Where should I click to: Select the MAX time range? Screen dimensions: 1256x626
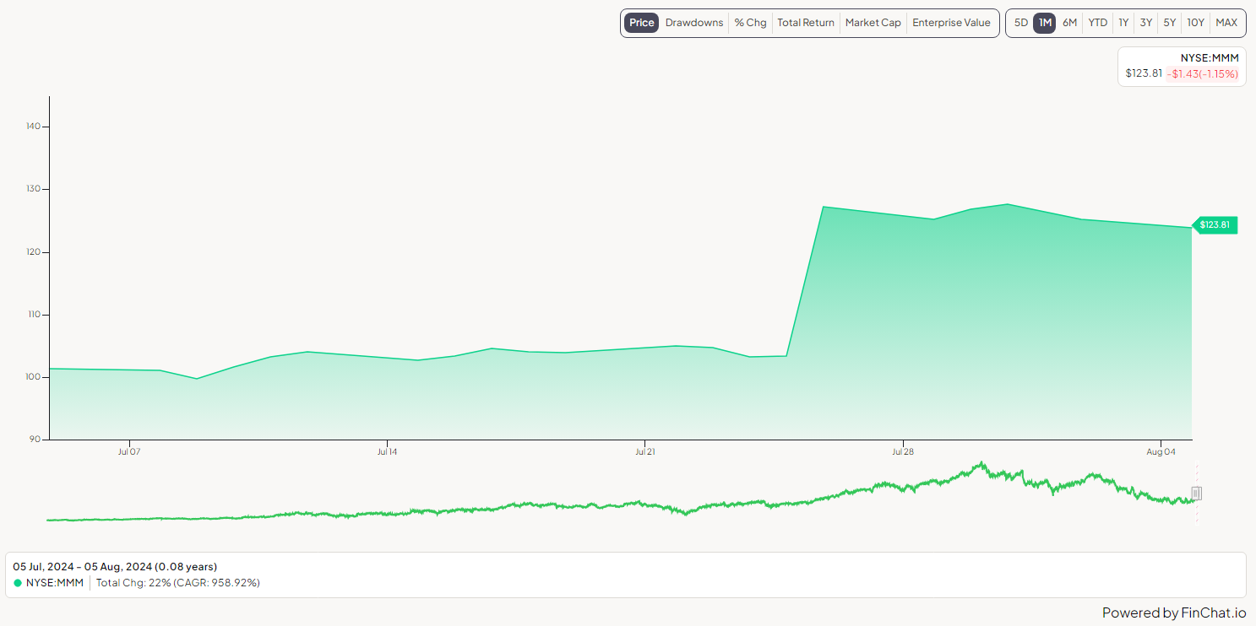pos(1226,23)
